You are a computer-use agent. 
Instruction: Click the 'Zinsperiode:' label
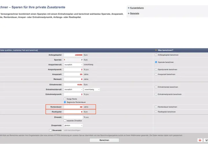click(x=57, y=126)
